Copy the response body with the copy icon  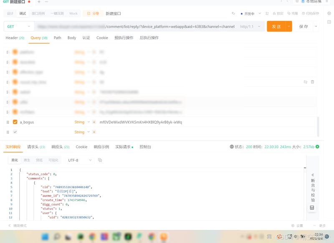point(100,160)
